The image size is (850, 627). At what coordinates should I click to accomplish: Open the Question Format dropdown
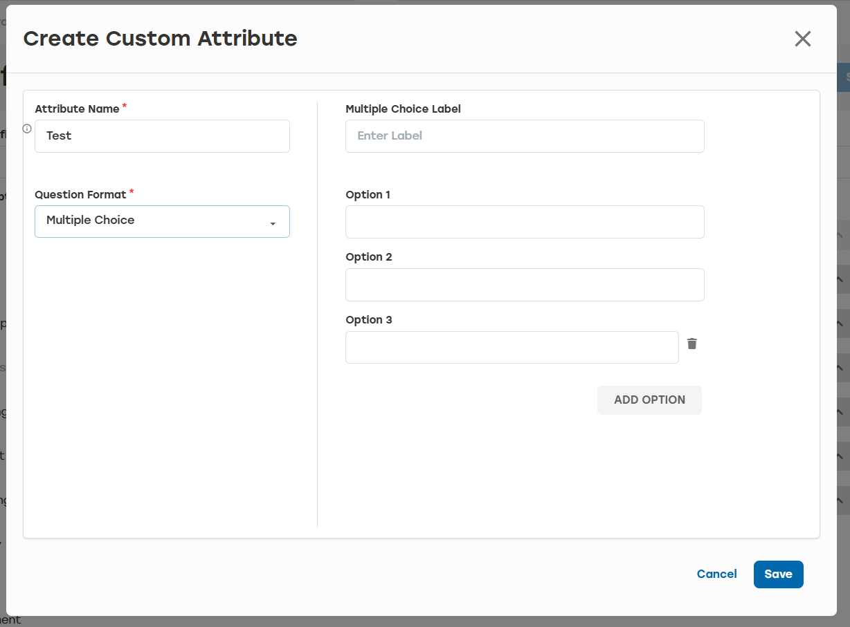pos(162,221)
